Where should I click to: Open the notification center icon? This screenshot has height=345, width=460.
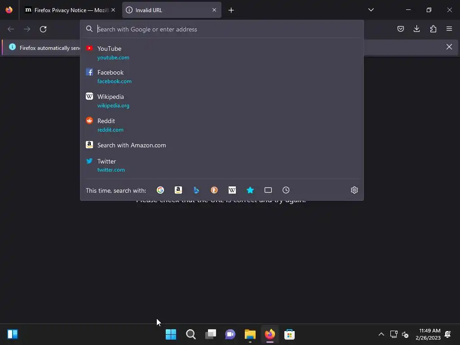(x=448, y=334)
